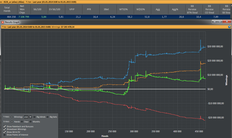Minimize the Results Graph window
This screenshot has width=232, height=138.
pos(214,22)
